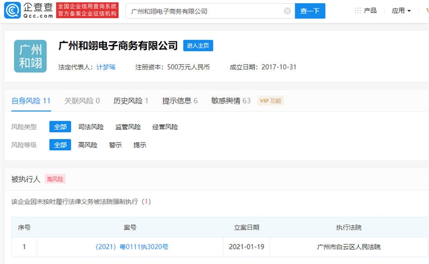Filter risk type by 经营风险
Screen dimensions: 429x264
(x=165, y=127)
